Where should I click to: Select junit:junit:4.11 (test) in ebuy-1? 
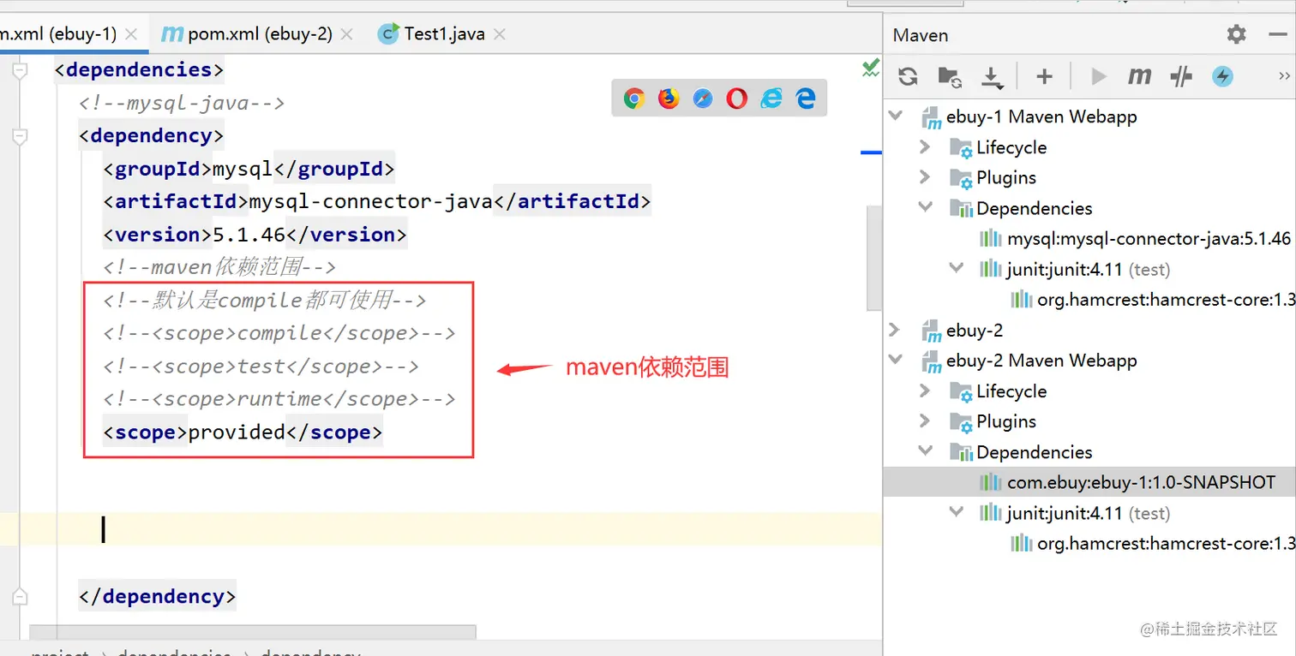[x=1089, y=269]
